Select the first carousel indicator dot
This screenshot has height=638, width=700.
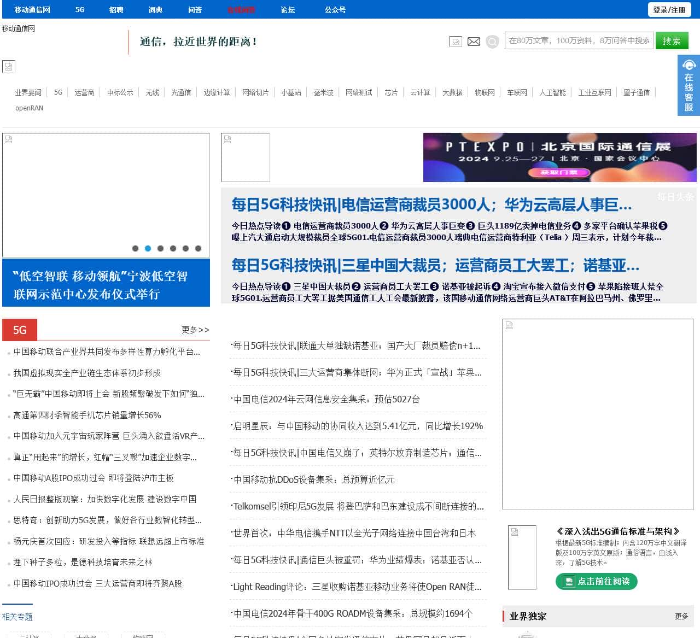point(135,248)
